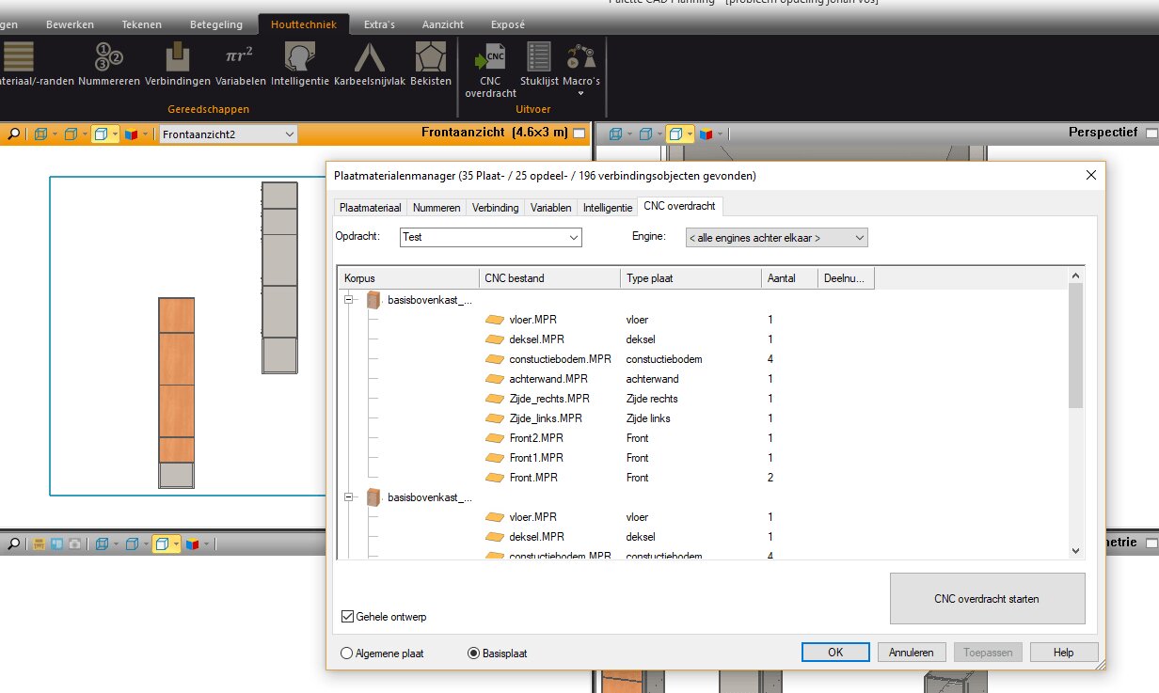Select the Intelligentie tool
1159x693 pixels.
[299, 62]
